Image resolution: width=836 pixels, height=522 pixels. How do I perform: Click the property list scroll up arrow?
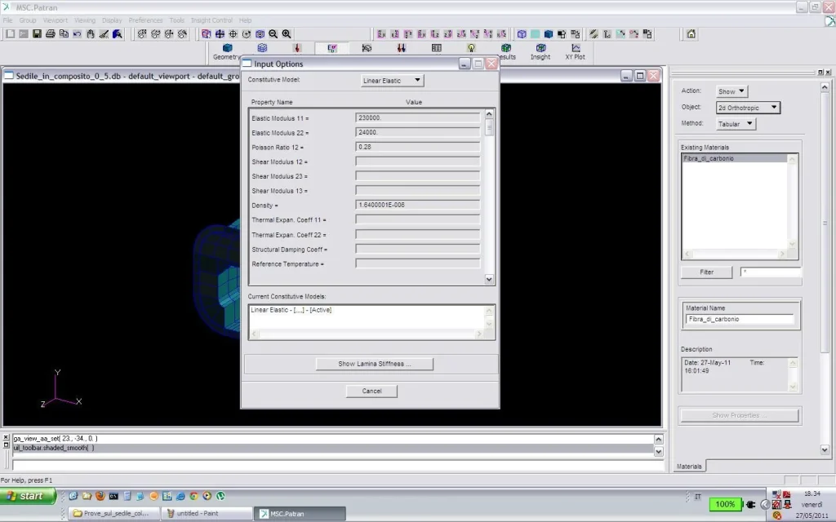pos(489,114)
